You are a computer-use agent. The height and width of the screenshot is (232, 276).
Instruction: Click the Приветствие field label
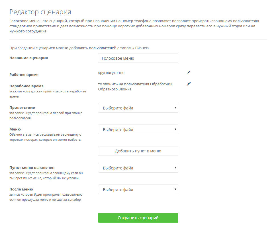[22, 108]
